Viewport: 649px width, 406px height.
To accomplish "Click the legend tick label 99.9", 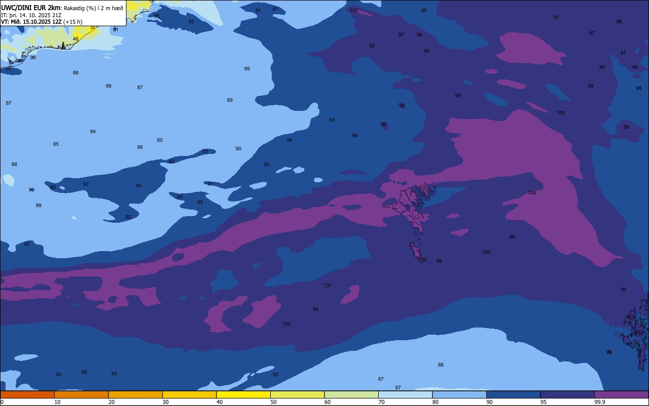I will [x=600, y=402].
